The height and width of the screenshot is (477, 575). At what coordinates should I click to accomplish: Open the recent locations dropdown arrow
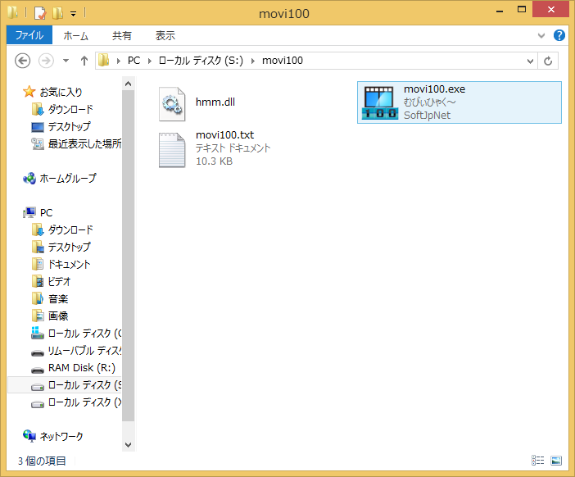(66, 61)
